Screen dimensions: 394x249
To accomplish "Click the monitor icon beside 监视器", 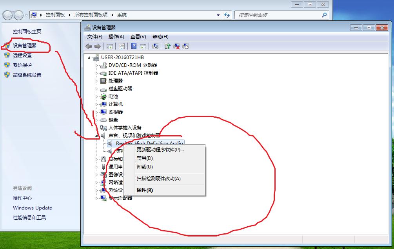I will (x=103, y=112).
